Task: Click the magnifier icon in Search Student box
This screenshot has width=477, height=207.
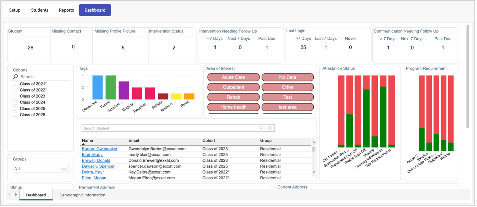Action: point(261,128)
